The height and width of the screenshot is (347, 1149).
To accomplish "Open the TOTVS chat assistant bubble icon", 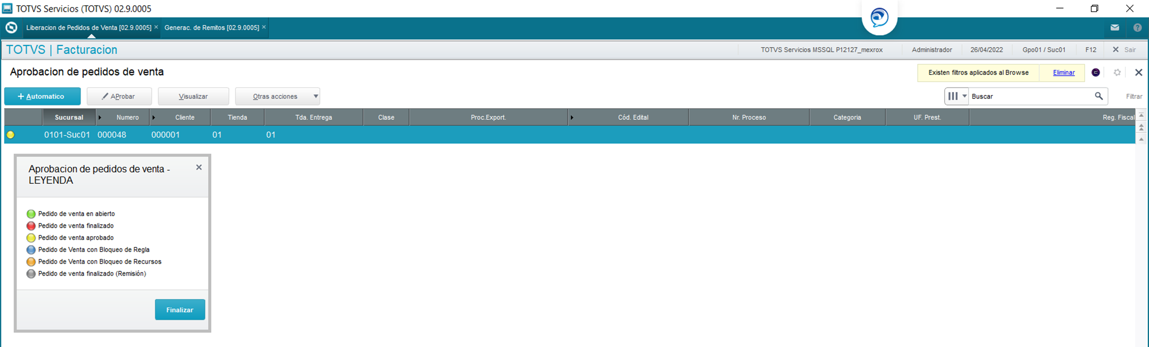I will pos(879,17).
